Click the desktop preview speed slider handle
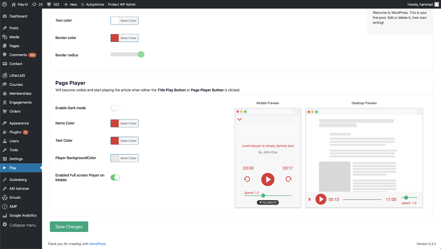Screen dimensions: 441x249 406,197
